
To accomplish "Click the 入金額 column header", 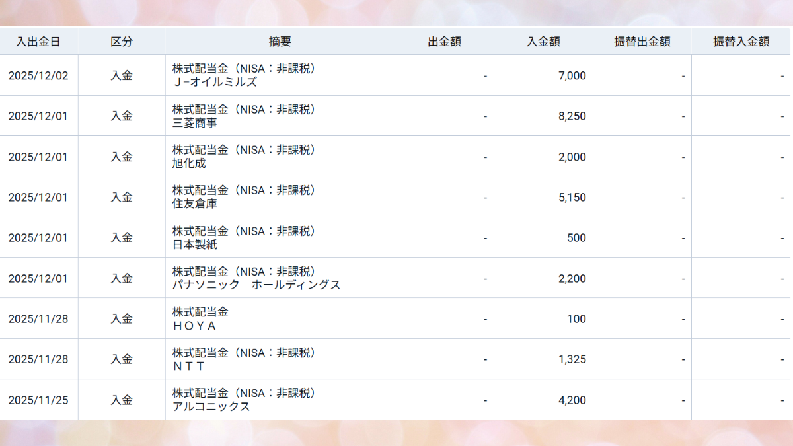I will pyautogui.click(x=543, y=41).
